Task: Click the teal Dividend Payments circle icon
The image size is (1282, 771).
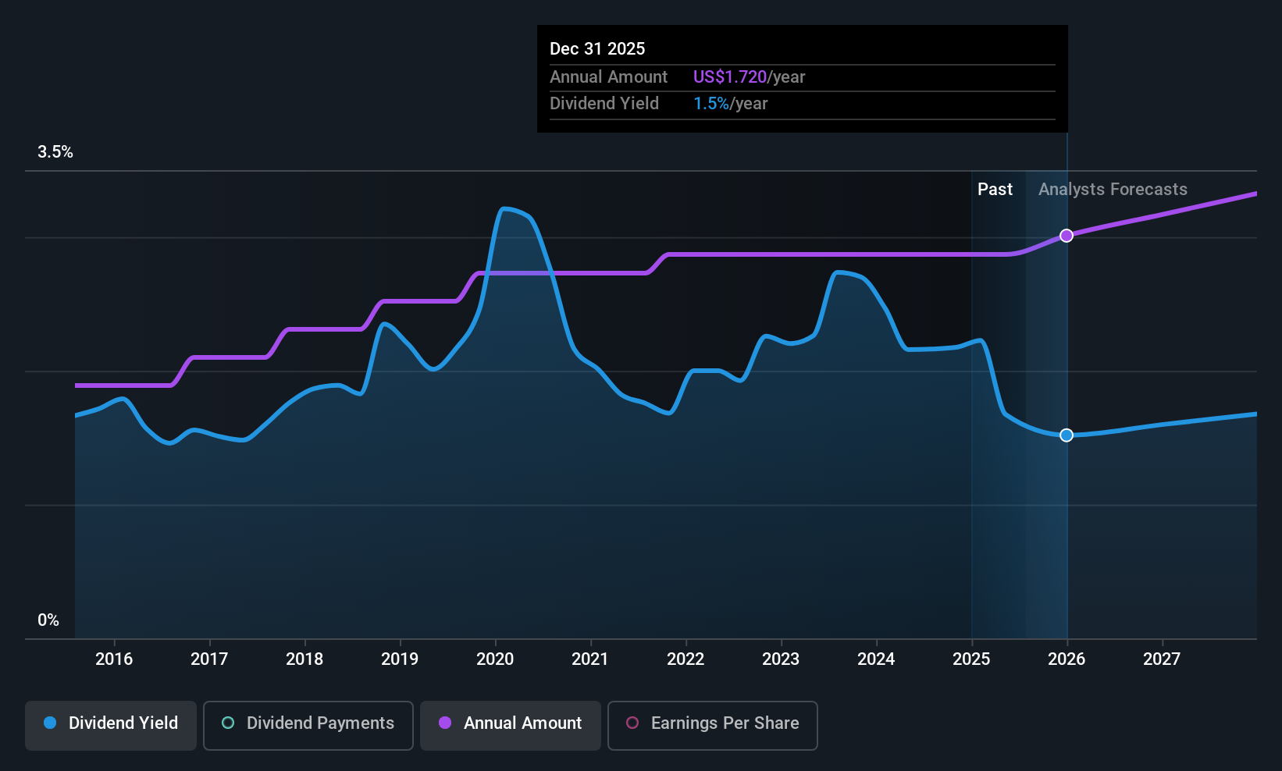Action: pyautogui.click(x=228, y=723)
